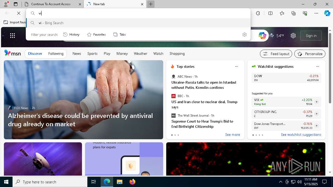Open the DOW index row
Screen dimensions: 333x187
tap(286, 78)
